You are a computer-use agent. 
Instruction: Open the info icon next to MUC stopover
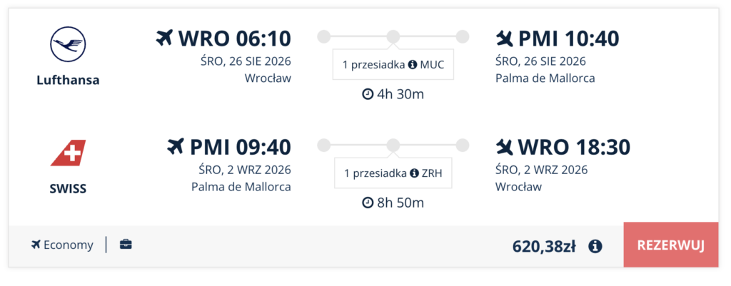[x=412, y=65]
